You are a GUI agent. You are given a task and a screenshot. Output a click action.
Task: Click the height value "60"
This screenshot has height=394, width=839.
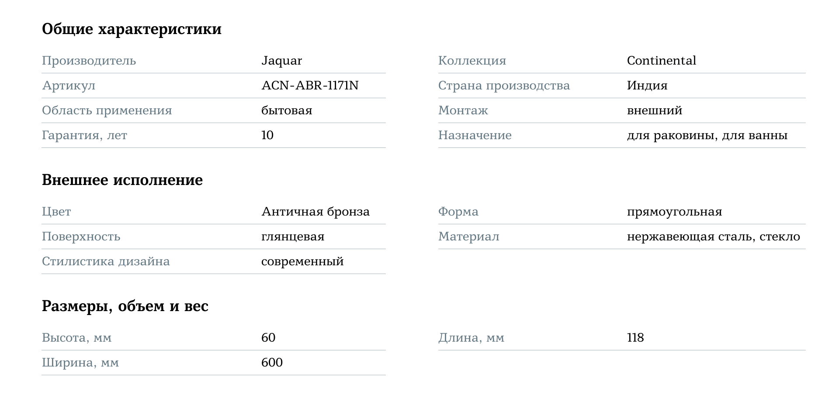tap(268, 338)
